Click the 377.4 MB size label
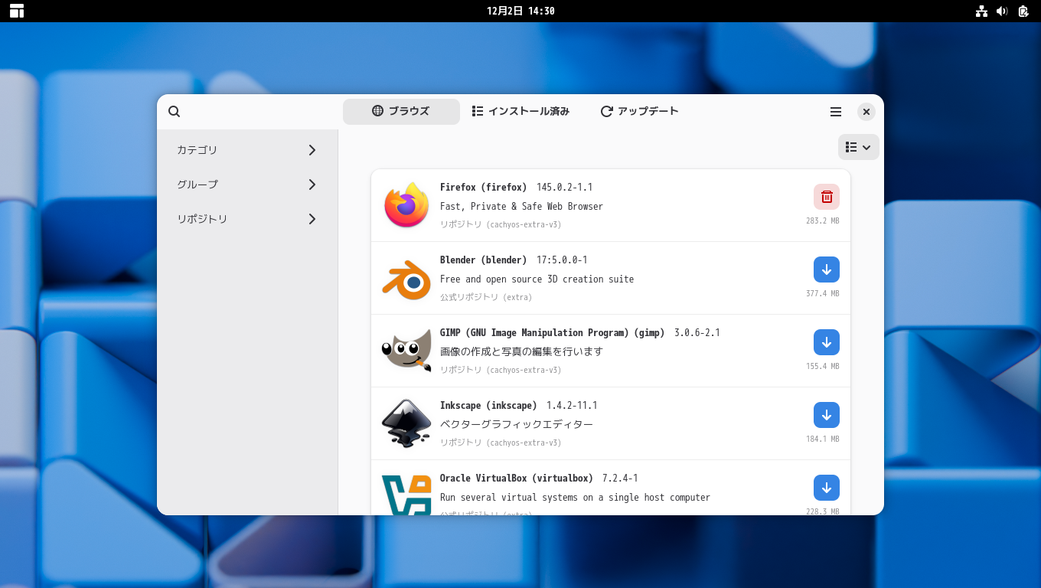 point(823,293)
